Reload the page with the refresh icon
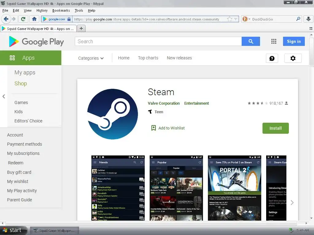 (23, 19)
